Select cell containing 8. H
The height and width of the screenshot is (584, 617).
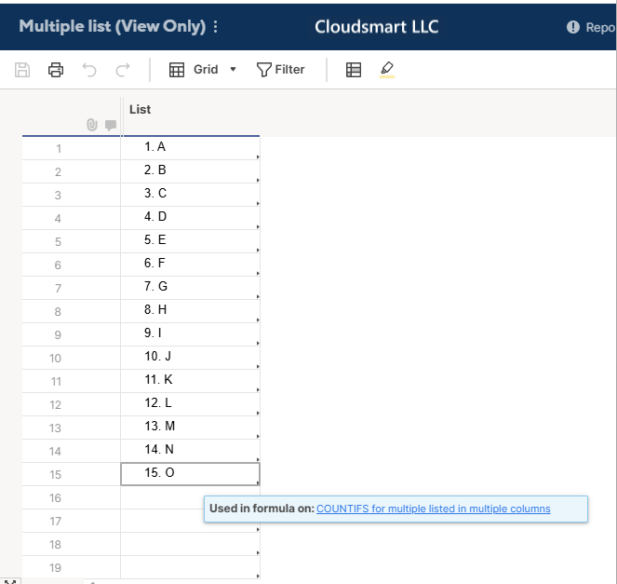190,311
